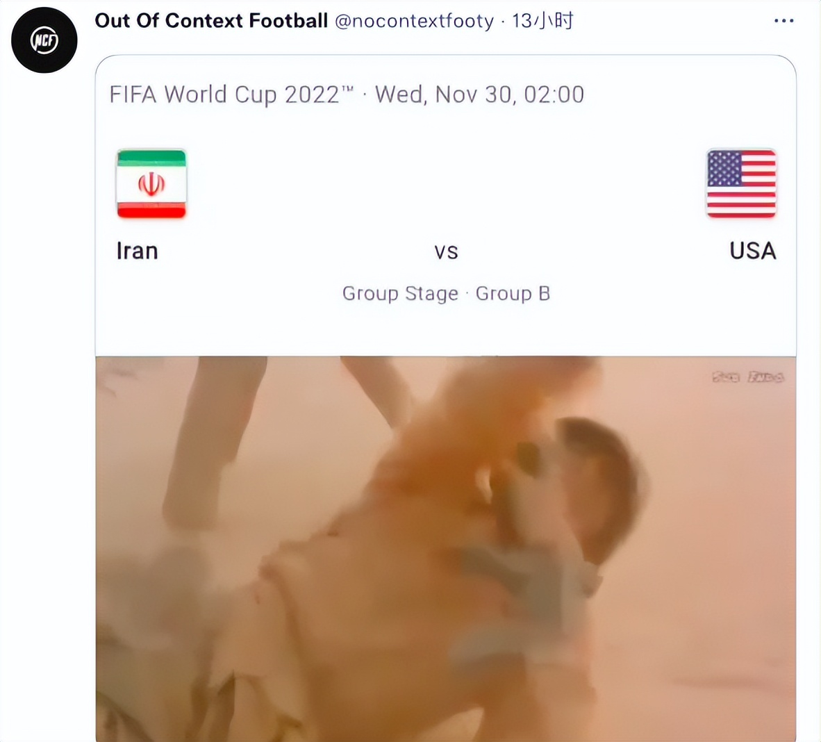Screen dimensions: 821x742
Task: Select the Group B label
Action: [513, 294]
